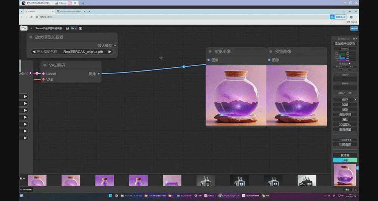Click the 分享 gradient button
378x201 pixels.
click(345, 160)
